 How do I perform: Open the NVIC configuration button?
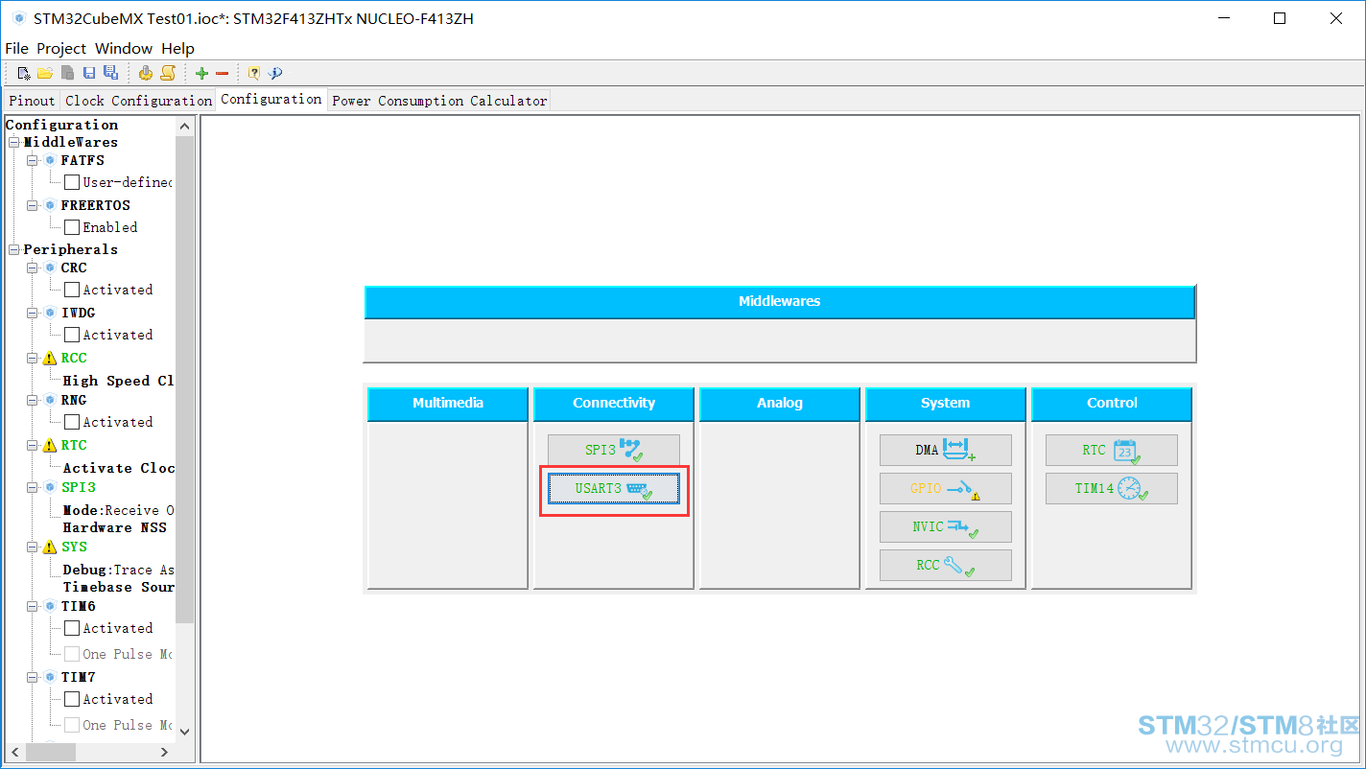click(x=946, y=526)
